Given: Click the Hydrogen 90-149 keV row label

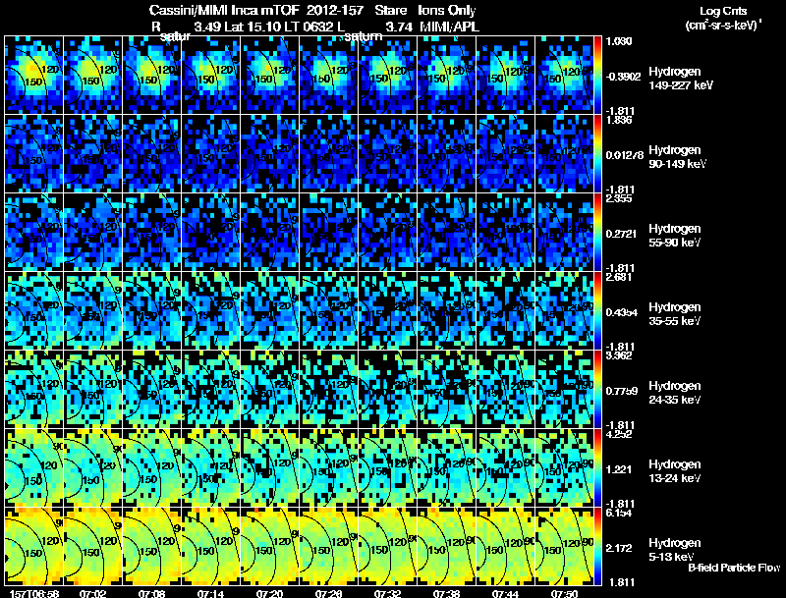Looking at the screenshot, I should click(x=677, y=157).
